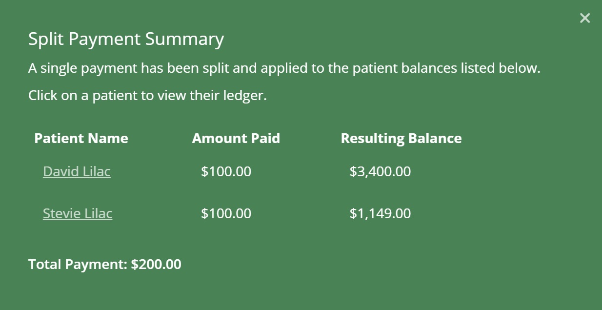Select Stevie Lilac's $100.00 amount paid
Screen dimensions: 602x310
pos(226,213)
